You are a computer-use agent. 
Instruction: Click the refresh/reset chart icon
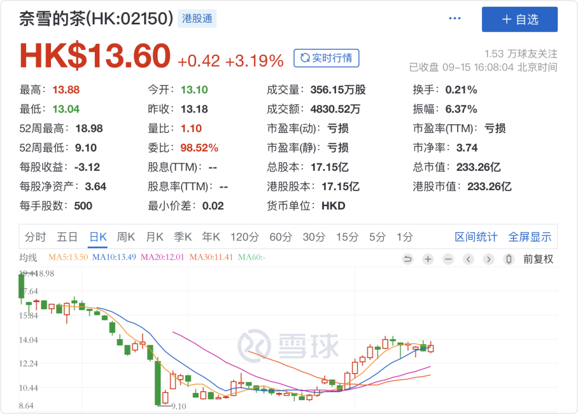[407, 259]
